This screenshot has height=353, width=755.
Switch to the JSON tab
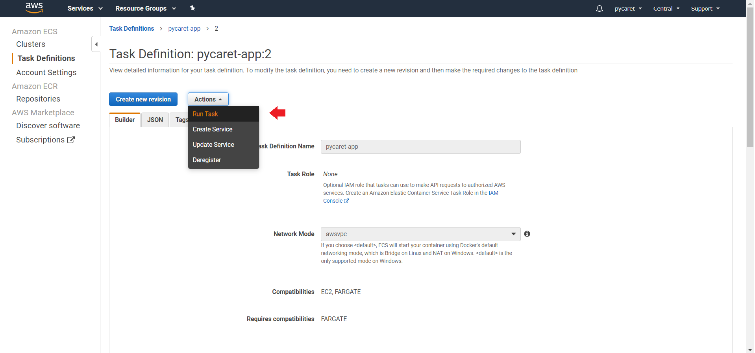pos(155,120)
